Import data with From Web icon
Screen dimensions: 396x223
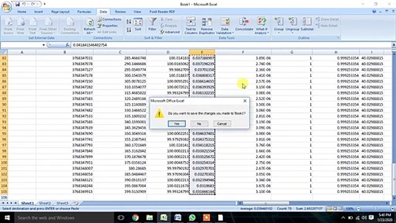pos(20,26)
